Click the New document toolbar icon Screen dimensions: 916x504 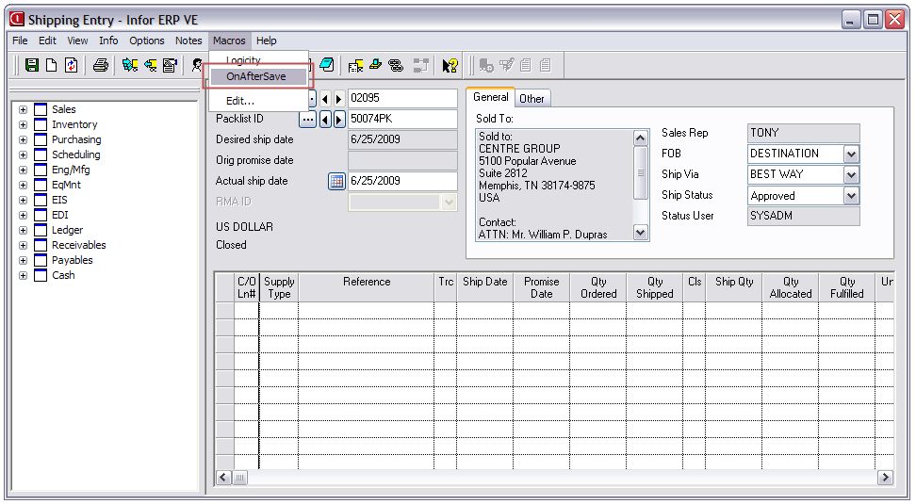(52, 65)
